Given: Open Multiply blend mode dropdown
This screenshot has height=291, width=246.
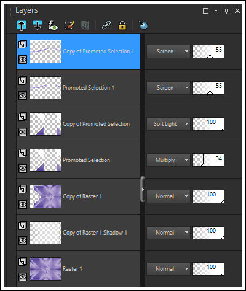Looking at the screenshot, I should pyautogui.click(x=169, y=160).
